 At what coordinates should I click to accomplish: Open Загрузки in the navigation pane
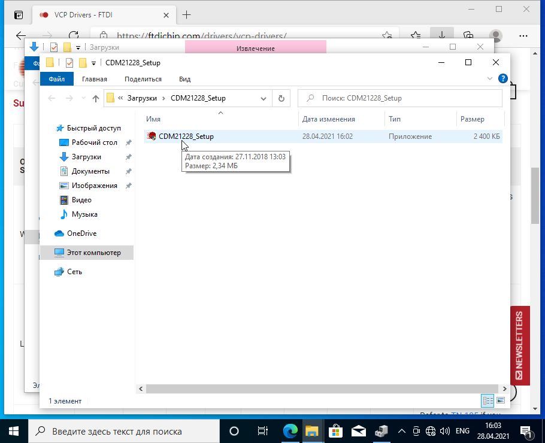coord(86,157)
